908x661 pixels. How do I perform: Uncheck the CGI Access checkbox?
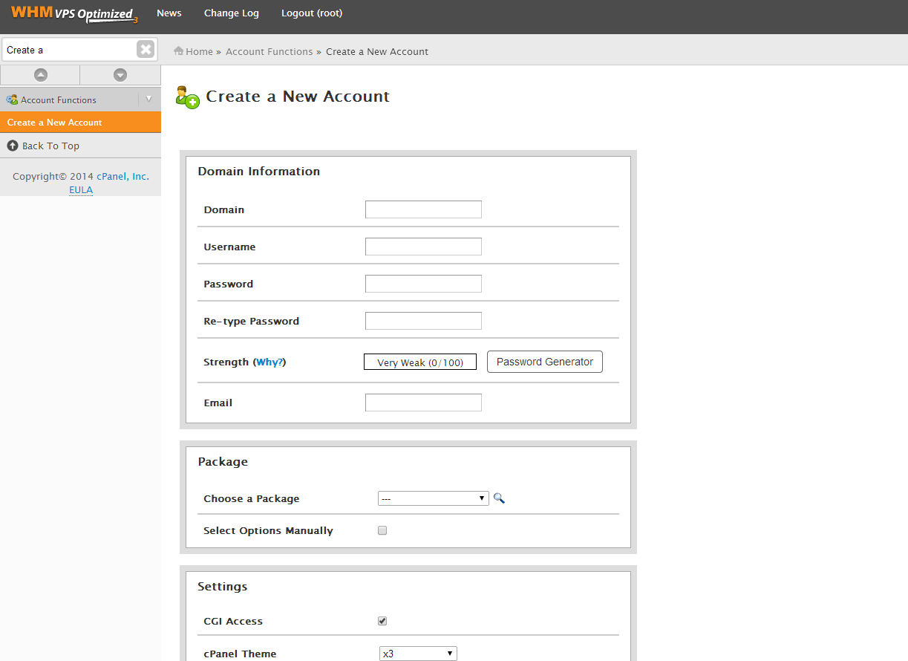[x=382, y=621]
